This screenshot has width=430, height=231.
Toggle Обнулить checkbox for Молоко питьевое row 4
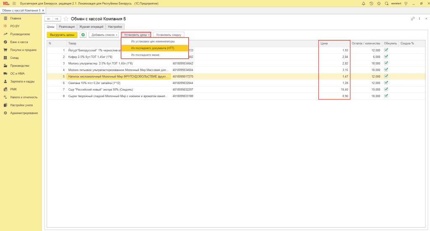click(x=386, y=70)
